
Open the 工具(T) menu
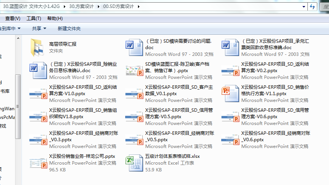coord(34,18)
